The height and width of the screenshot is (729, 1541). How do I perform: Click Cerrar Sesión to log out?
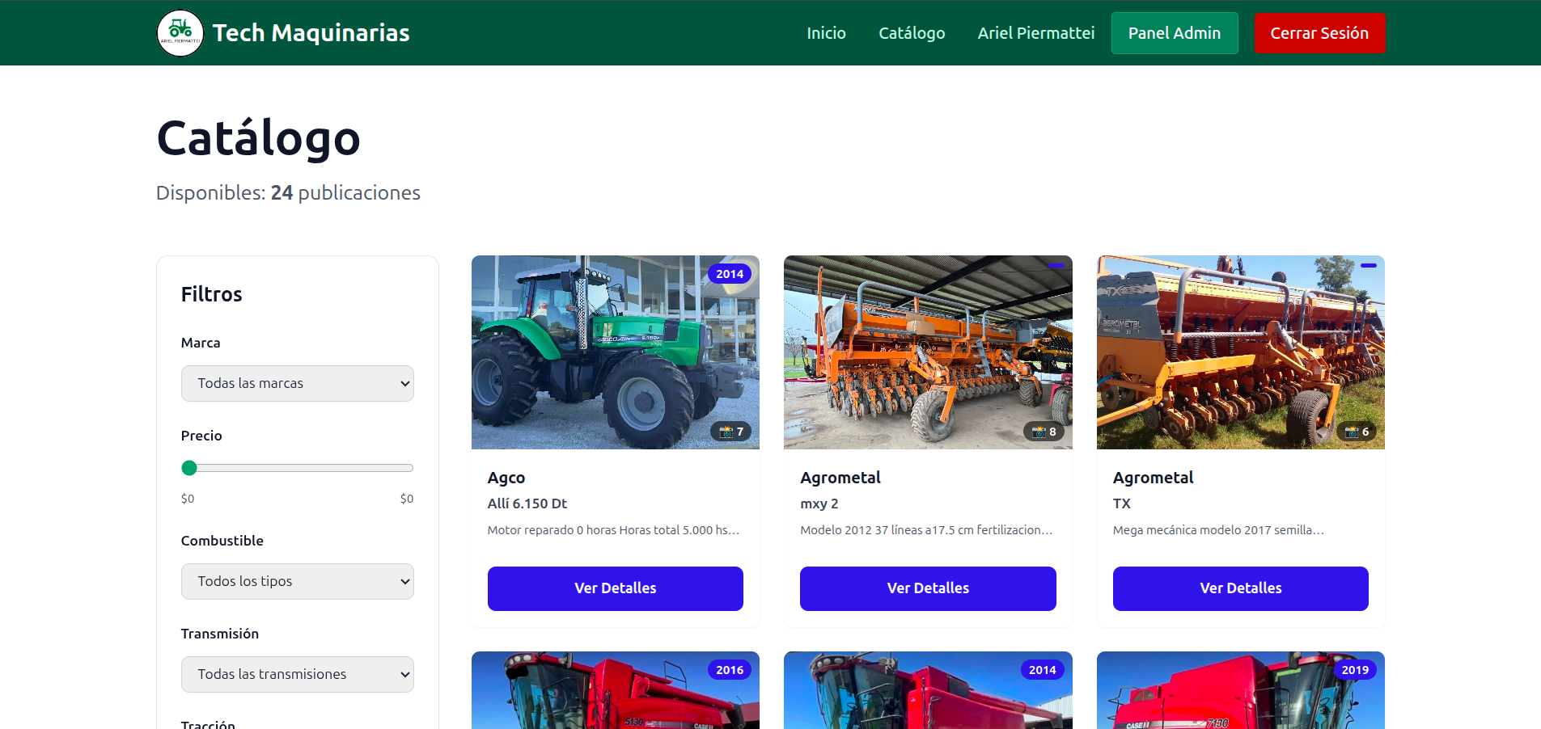(1319, 33)
